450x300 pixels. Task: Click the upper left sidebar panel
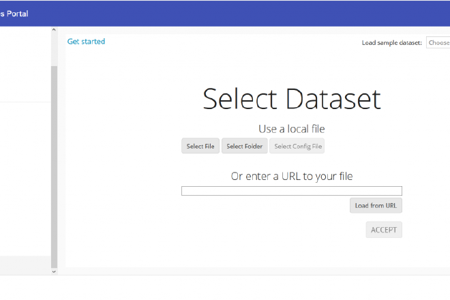25,65
